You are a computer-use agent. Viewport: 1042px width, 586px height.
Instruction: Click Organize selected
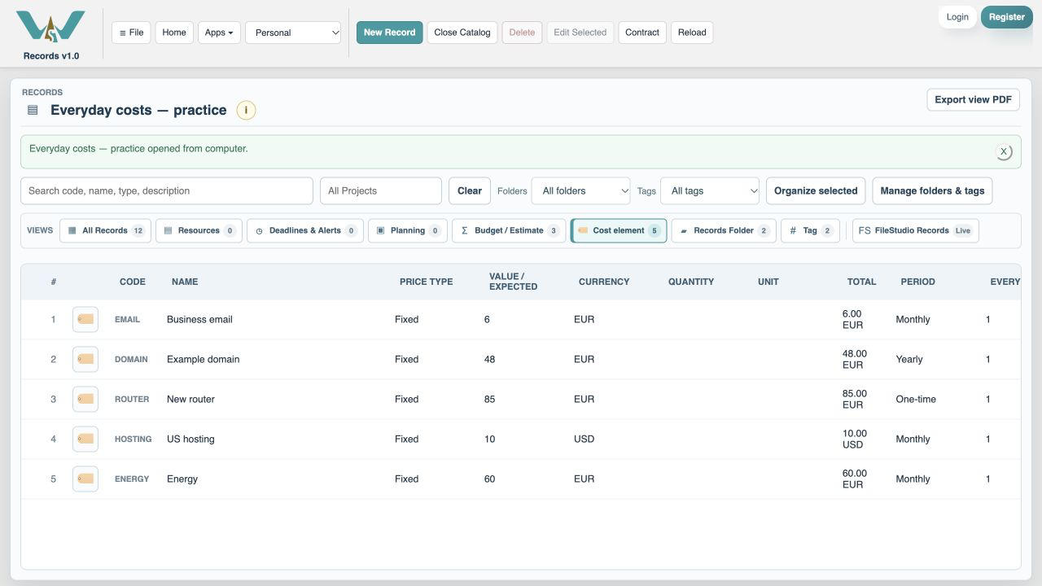pos(816,191)
